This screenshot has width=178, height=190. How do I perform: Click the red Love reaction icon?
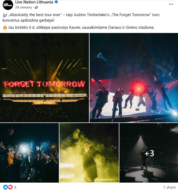click(10, 187)
